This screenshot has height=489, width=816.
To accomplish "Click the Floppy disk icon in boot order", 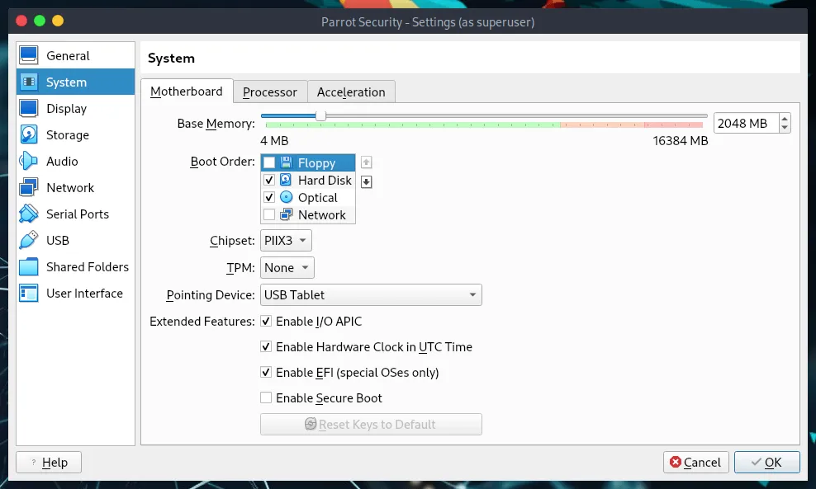I will click(x=287, y=162).
